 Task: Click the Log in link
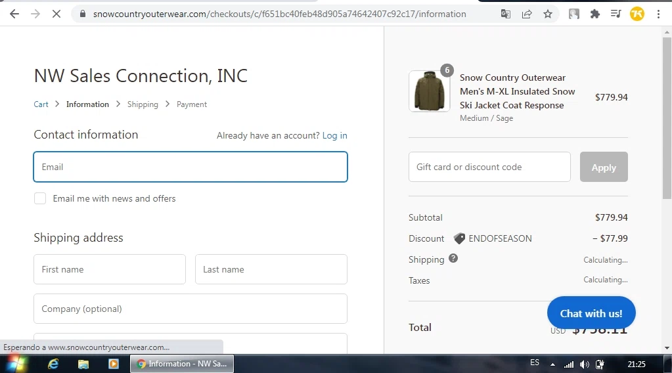[x=335, y=135]
